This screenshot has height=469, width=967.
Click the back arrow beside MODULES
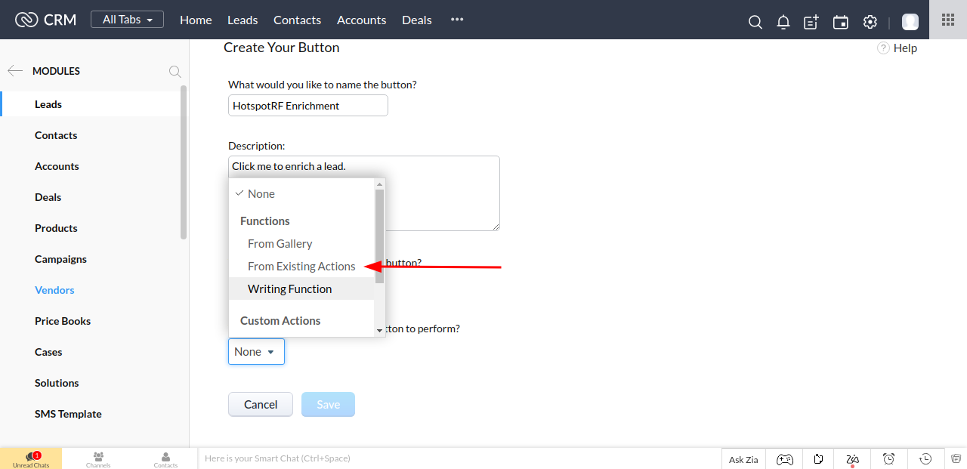[14, 71]
